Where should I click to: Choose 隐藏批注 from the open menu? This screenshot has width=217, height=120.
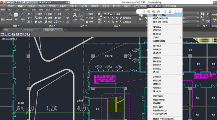[x=157, y=49]
